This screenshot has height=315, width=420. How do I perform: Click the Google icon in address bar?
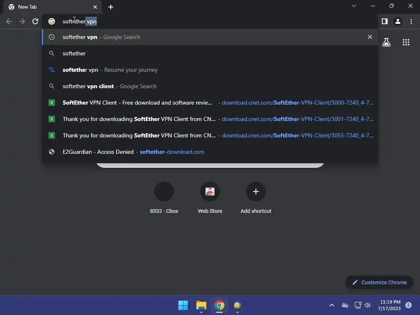(52, 21)
